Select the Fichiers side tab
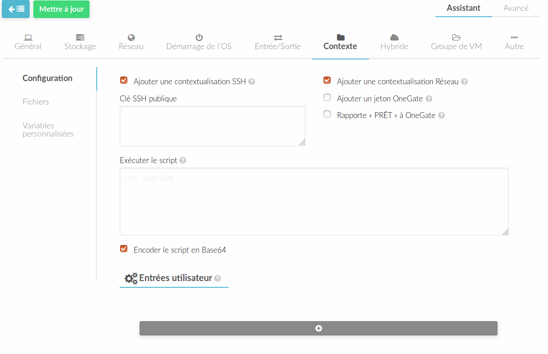Viewport: 548px width, 354px height. (36, 102)
